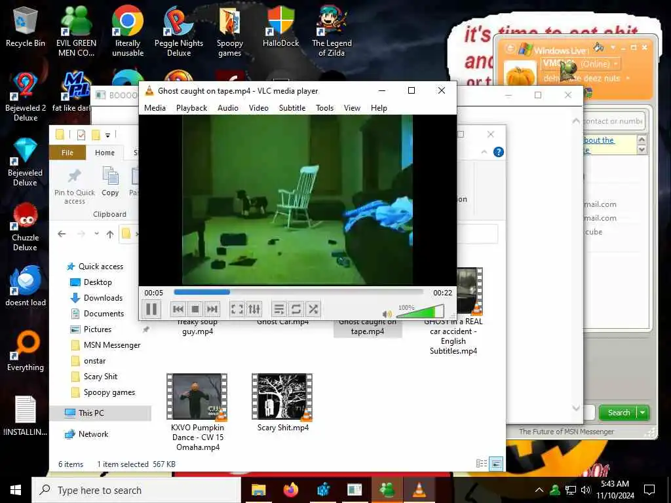Image resolution: width=671 pixels, height=503 pixels.
Task: Toggle remaining time at 00:22 label
Action: point(442,293)
